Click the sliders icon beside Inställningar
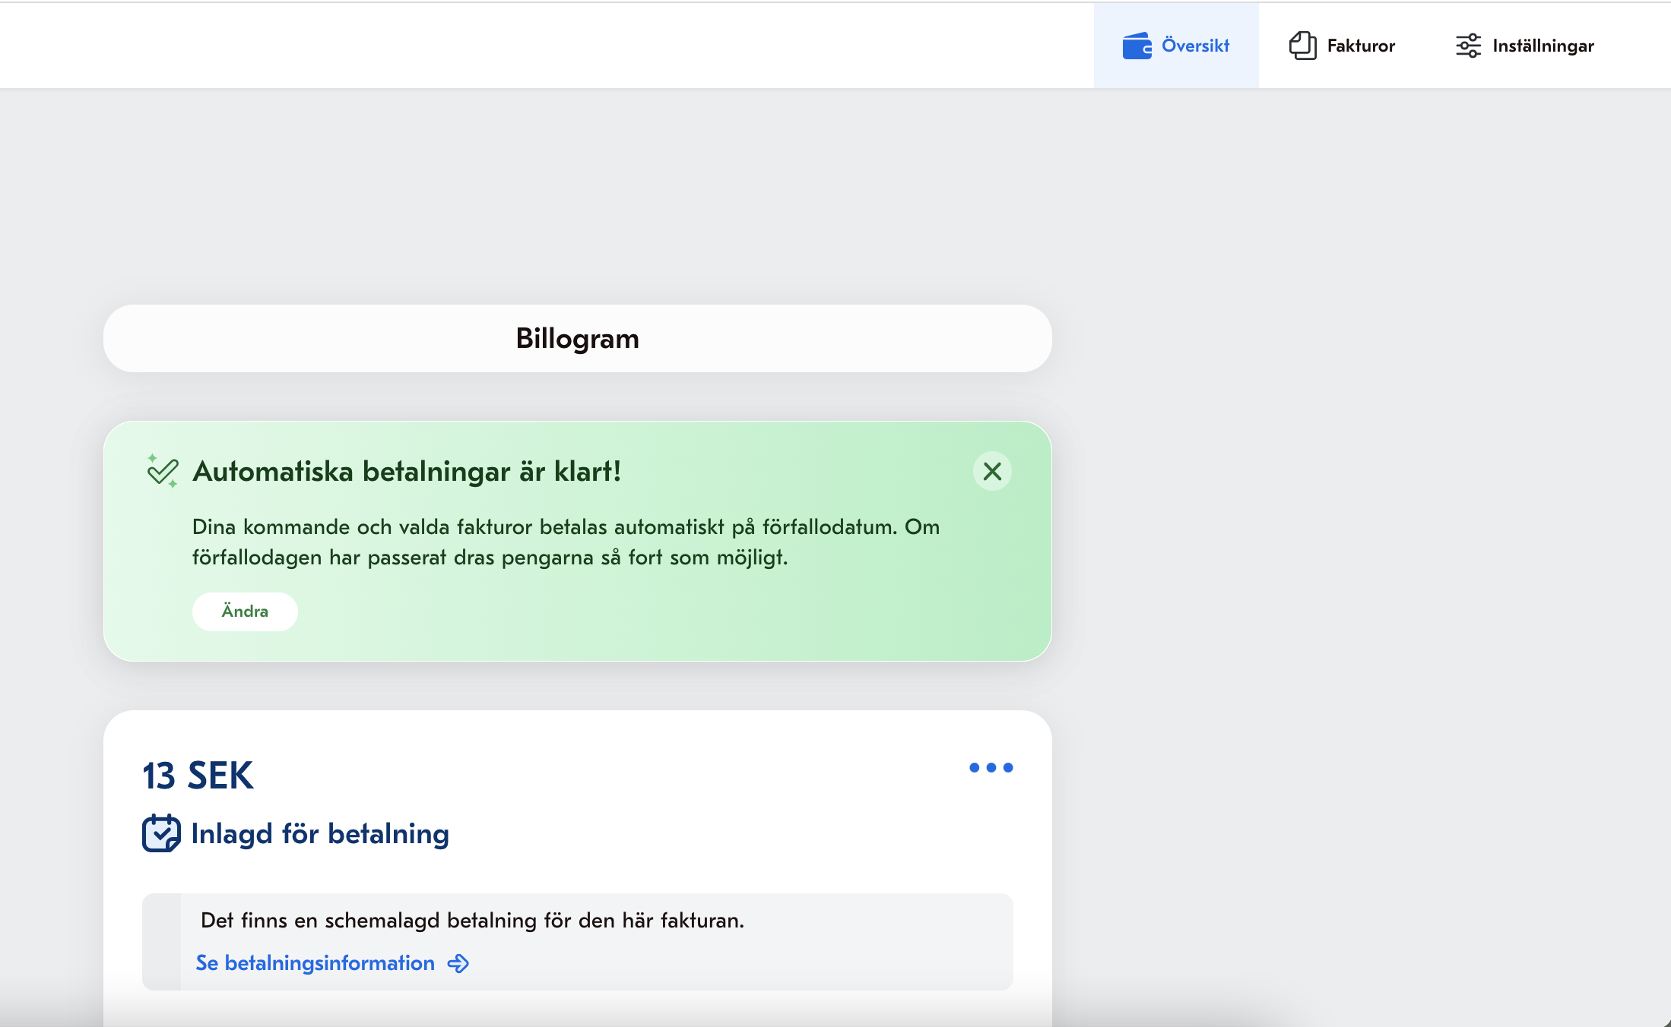Screen dimensions: 1671x1027 pyautogui.click(x=1468, y=46)
